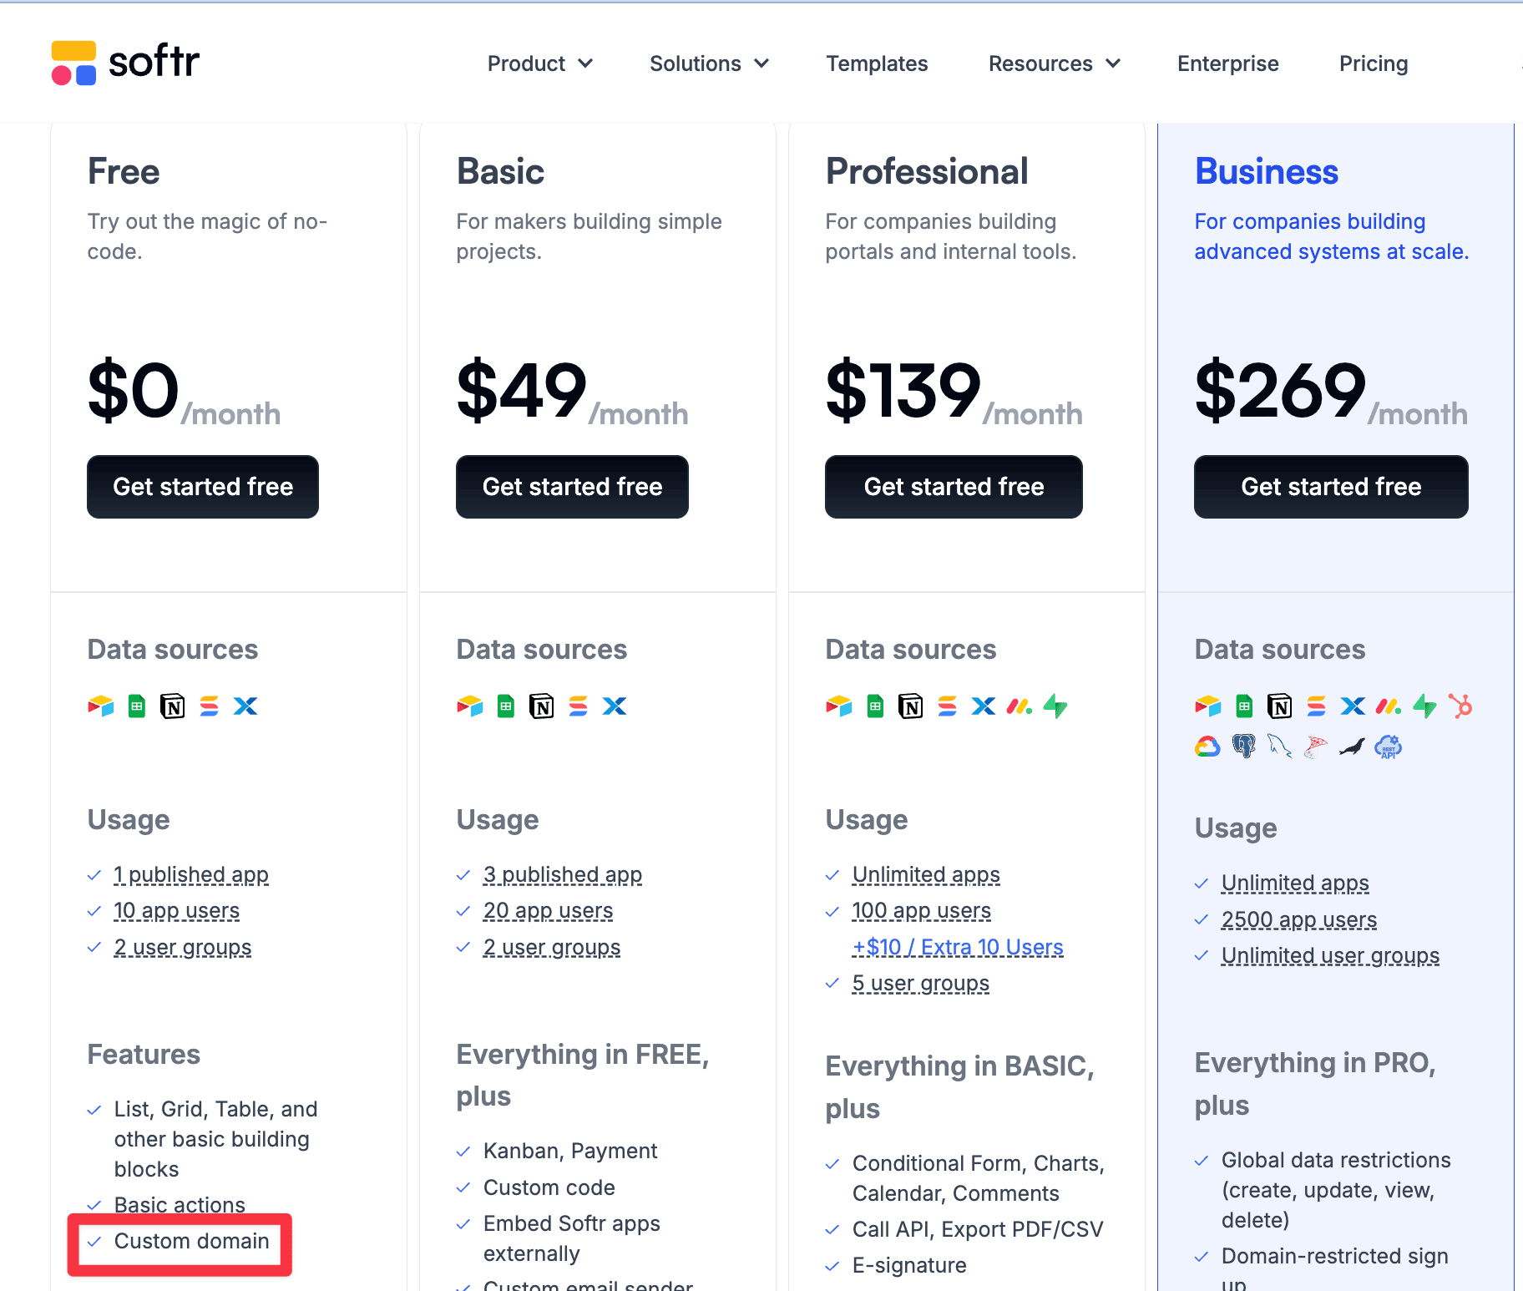
Task: Expand the Product dropdown menu
Action: pyautogui.click(x=540, y=63)
